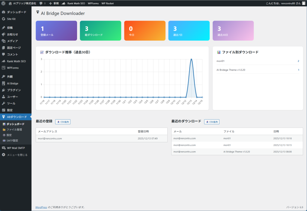This screenshot has height=211, width=307.
Task: Open the プラグイン menu in sidebar
Action: click(14, 90)
